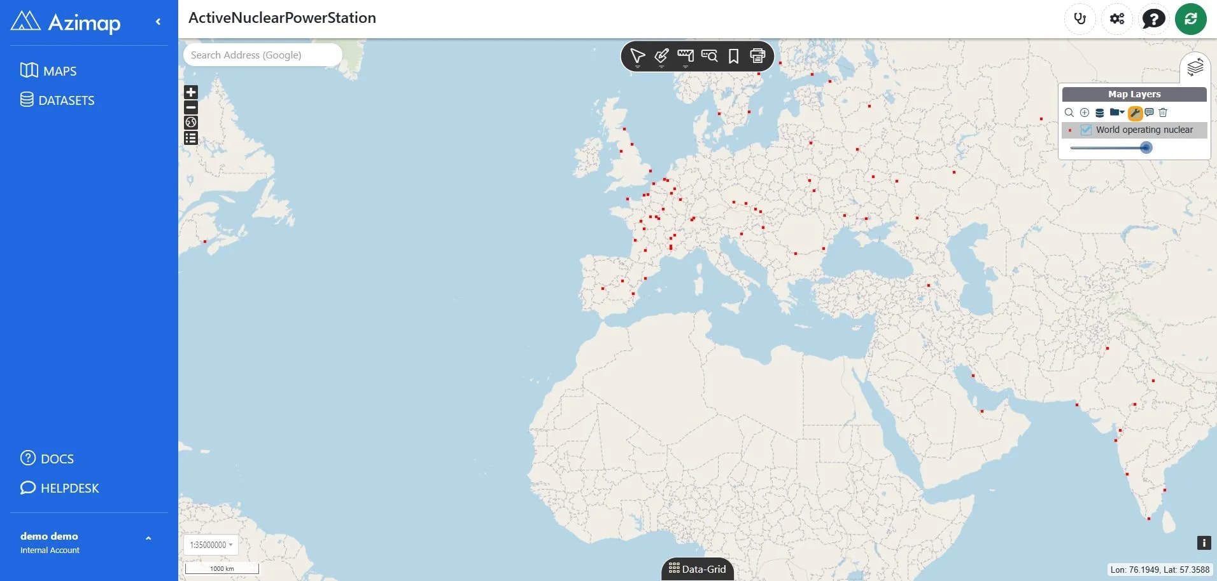The width and height of the screenshot is (1217, 581).
Task: Click the layer settings wrench icon
Action: tap(1135, 113)
